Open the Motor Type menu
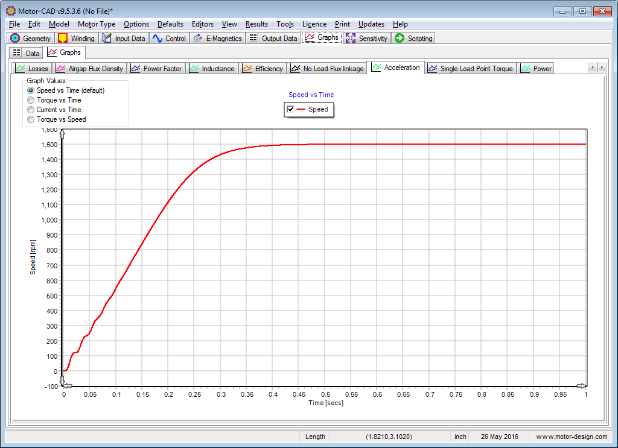This screenshot has width=618, height=448. pyautogui.click(x=97, y=24)
